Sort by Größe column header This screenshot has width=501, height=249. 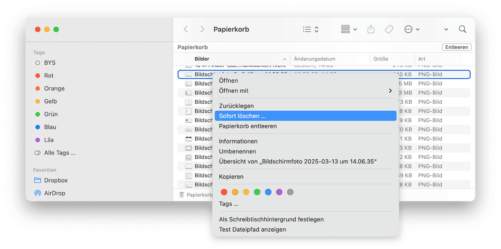point(381,59)
